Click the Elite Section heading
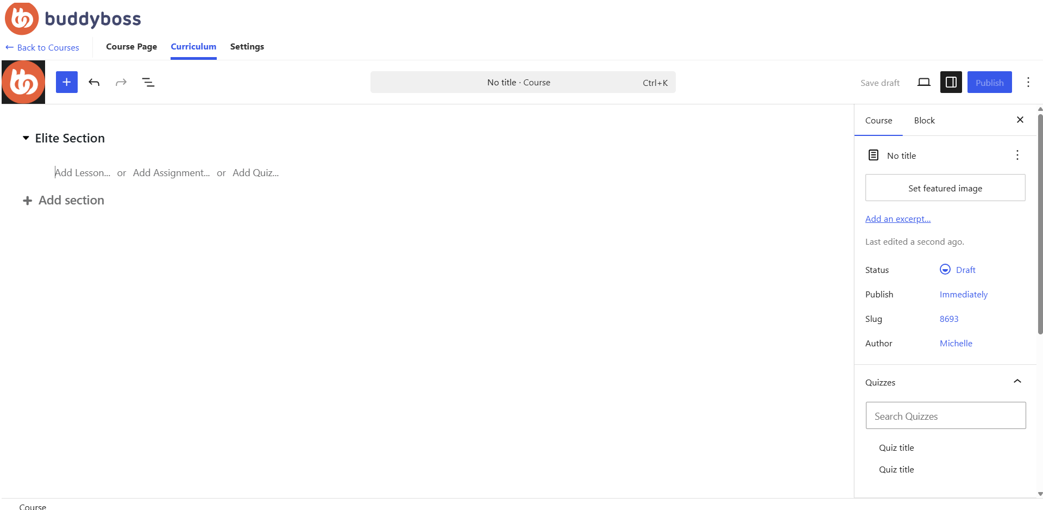Screen dimensions: 1043x510 (x=70, y=138)
